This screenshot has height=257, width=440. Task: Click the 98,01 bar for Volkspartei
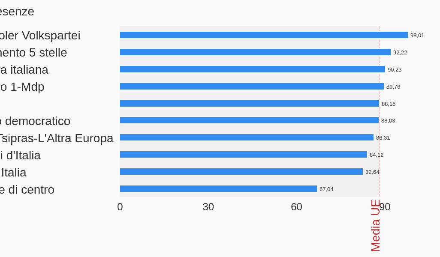point(264,35)
